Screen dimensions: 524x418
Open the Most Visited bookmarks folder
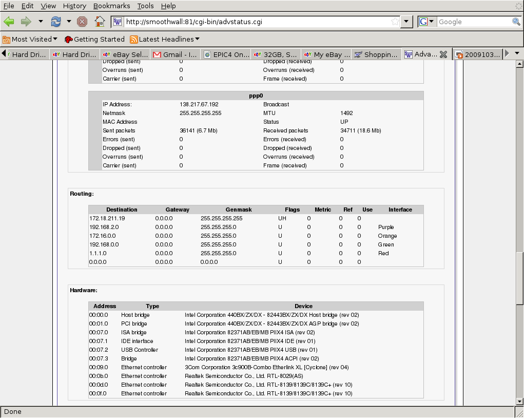pos(30,39)
